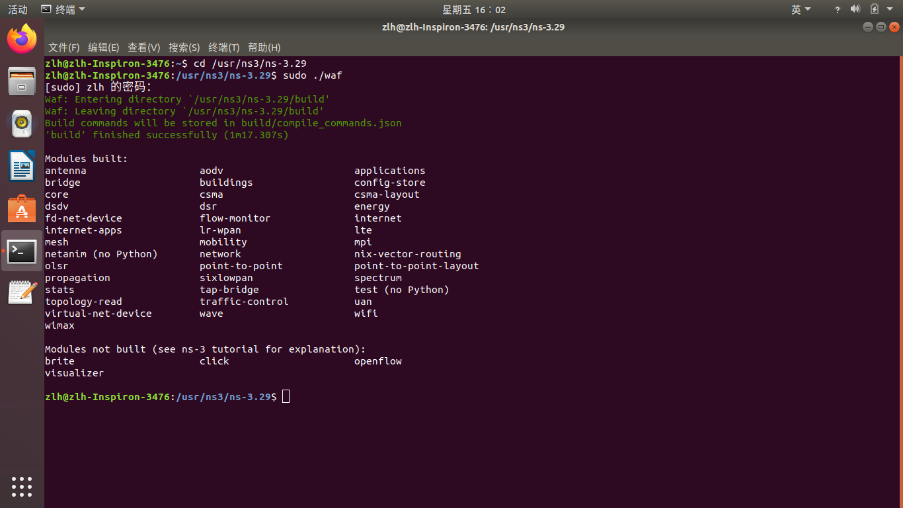Open the 编辑(E) menu
This screenshot has height=508, width=903.
point(104,48)
